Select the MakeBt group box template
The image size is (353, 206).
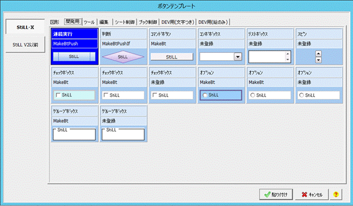[x=74, y=134]
